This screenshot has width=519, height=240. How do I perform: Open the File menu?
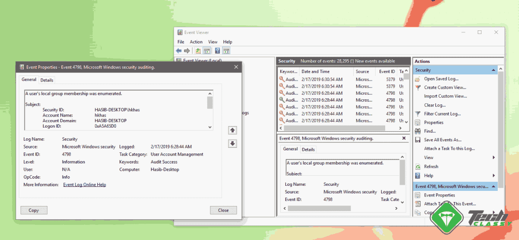click(181, 42)
